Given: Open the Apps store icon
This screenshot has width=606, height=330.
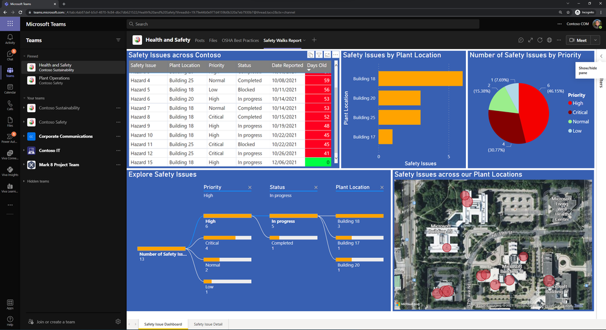Looking at the screenshot, I should (10, 305).
